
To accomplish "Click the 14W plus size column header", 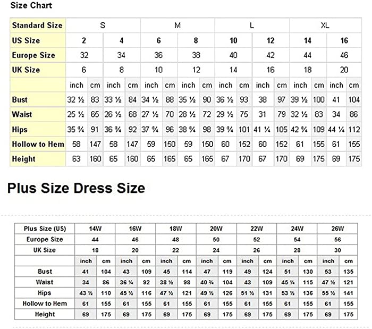I will pos(95,229).
